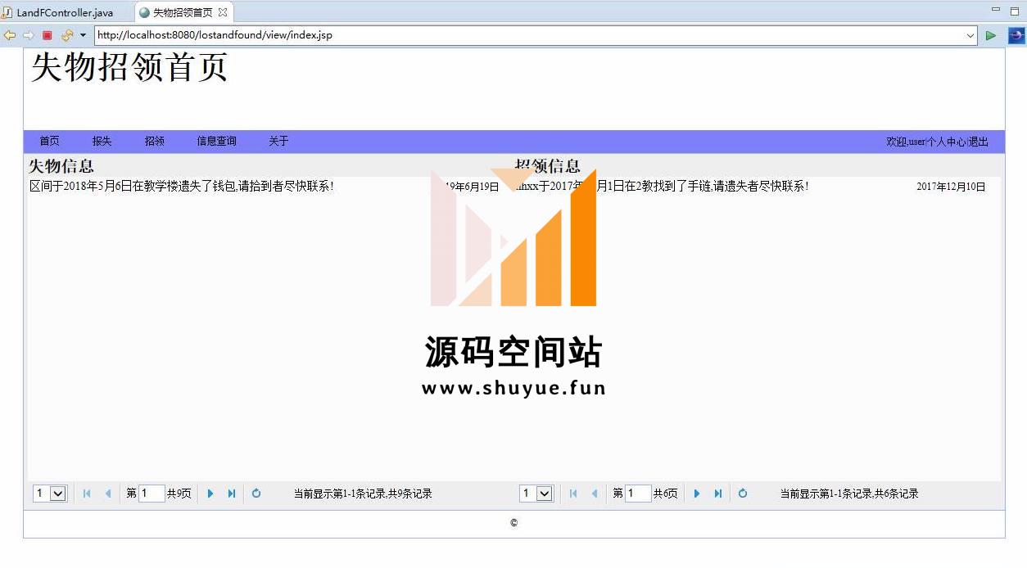Go to next page in 招领信息 pager
Viewport: 1027px width, 568px height.
click(697, 494)
